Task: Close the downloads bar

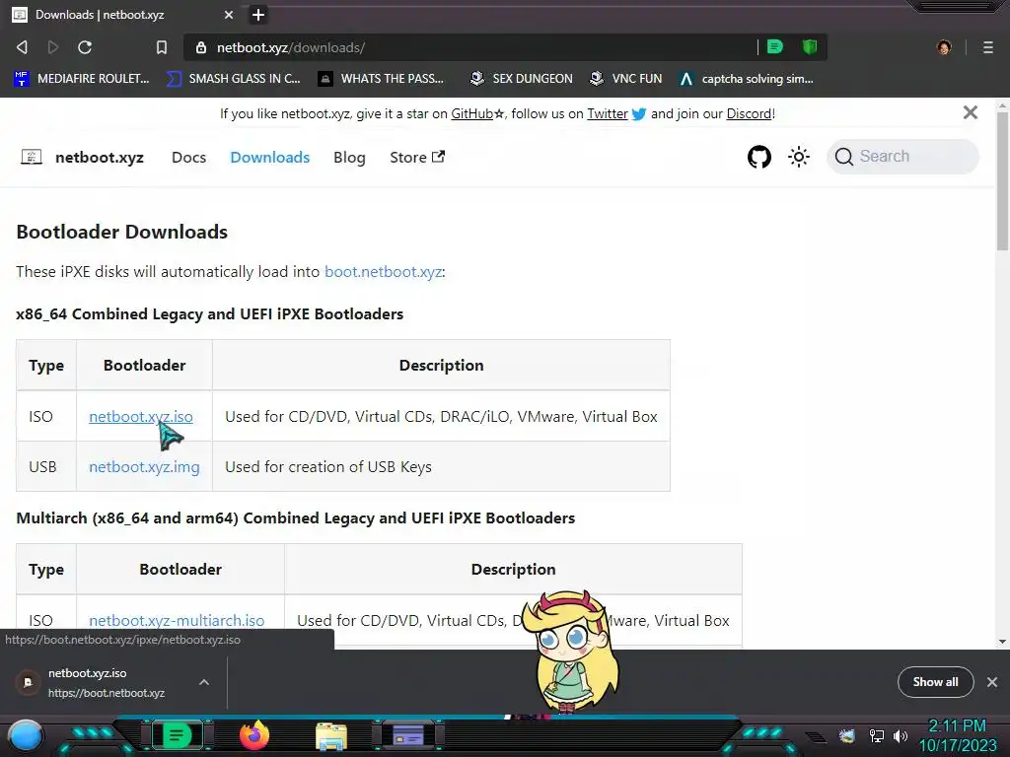Action: coord(992,682)
